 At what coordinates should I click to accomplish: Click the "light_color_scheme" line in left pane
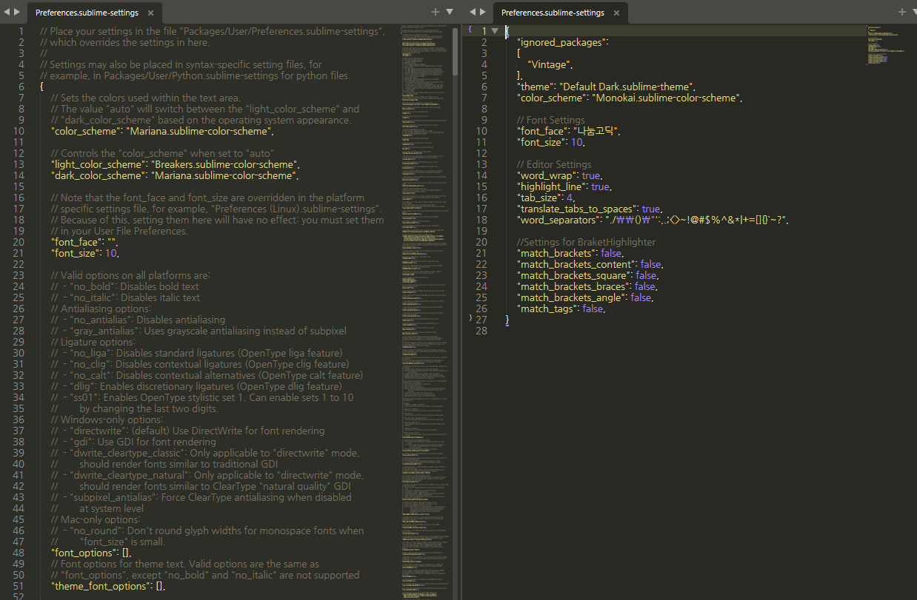click(174, 164)
